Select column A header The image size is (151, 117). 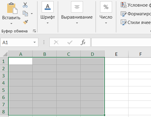[x=21, y=54]
